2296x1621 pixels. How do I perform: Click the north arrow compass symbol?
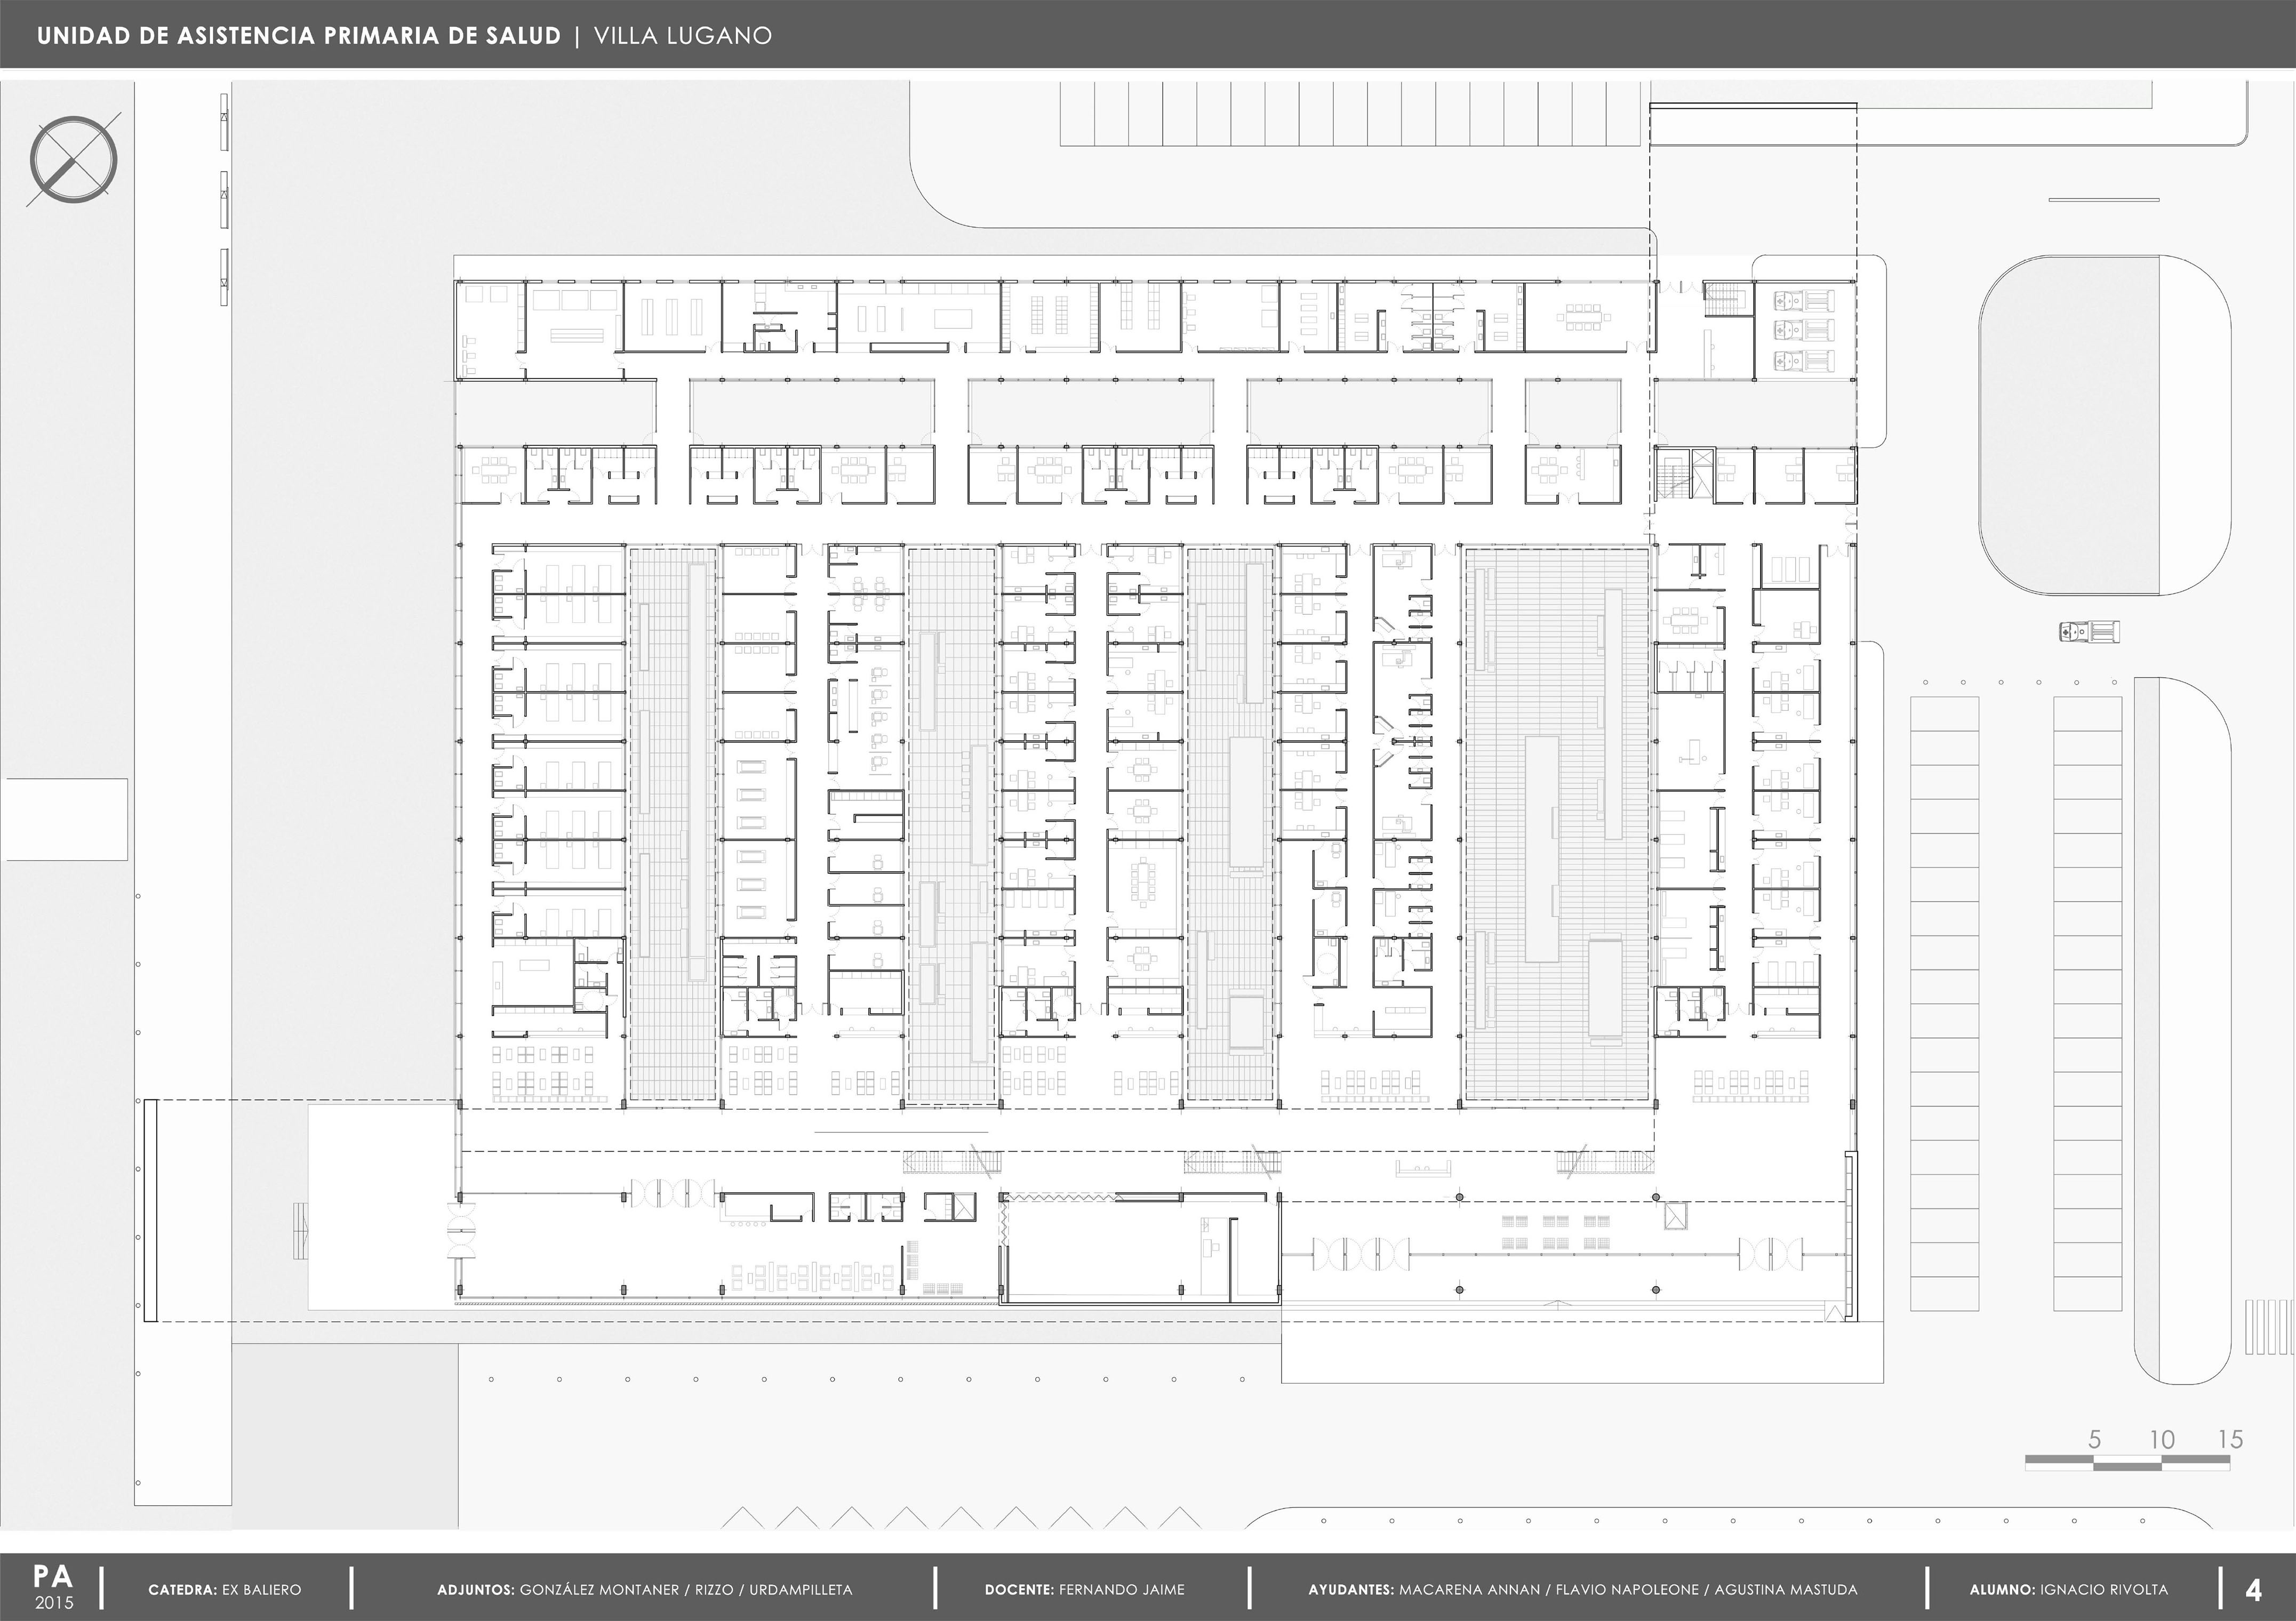pyautogui.click(x=74, y=160)
